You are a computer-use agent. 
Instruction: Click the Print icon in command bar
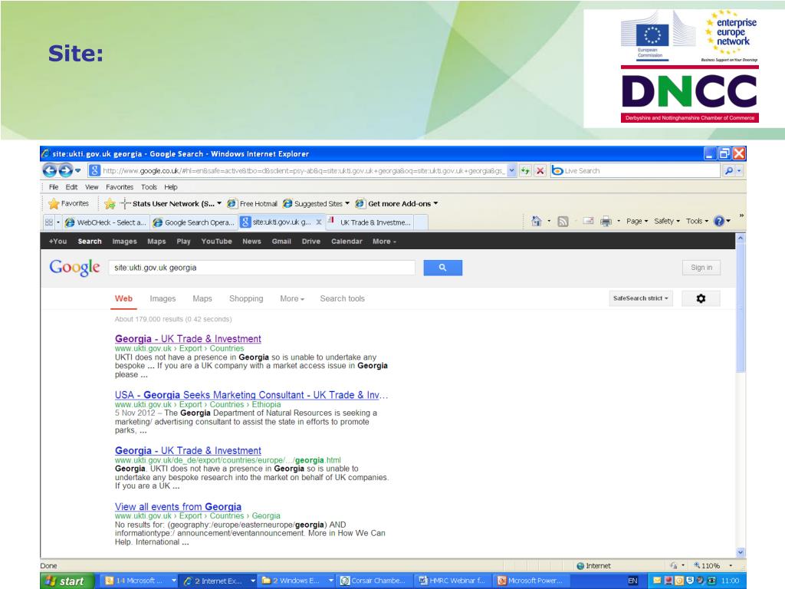605,222
